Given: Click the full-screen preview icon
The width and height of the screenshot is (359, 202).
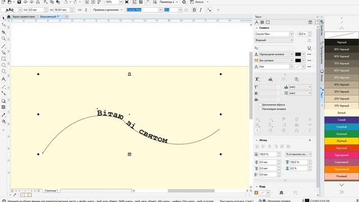Looking at the screenshot, I should coord(127,2).
